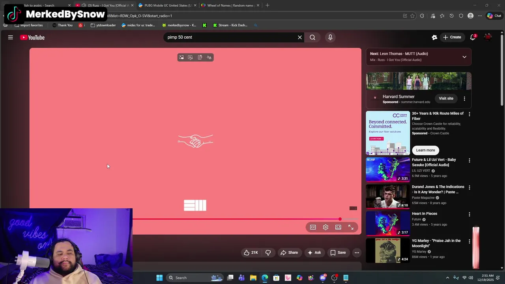The image size is (505, 284).
Task: Dislike the video
Action: (268, 252)
